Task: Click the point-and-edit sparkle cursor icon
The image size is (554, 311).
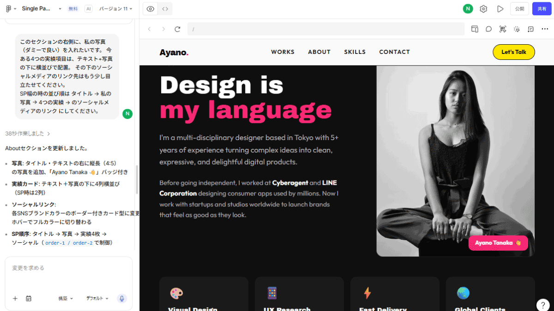Action: 517,29
